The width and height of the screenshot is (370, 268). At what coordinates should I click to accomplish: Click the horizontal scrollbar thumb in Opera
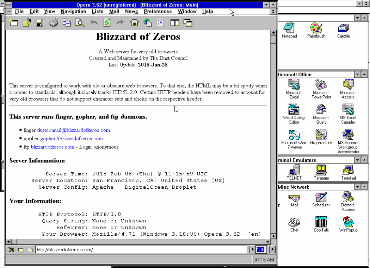click(14, 241)
